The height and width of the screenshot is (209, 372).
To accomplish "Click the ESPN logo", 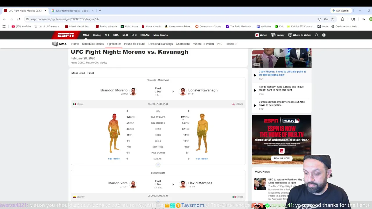I will click(66, 35).
